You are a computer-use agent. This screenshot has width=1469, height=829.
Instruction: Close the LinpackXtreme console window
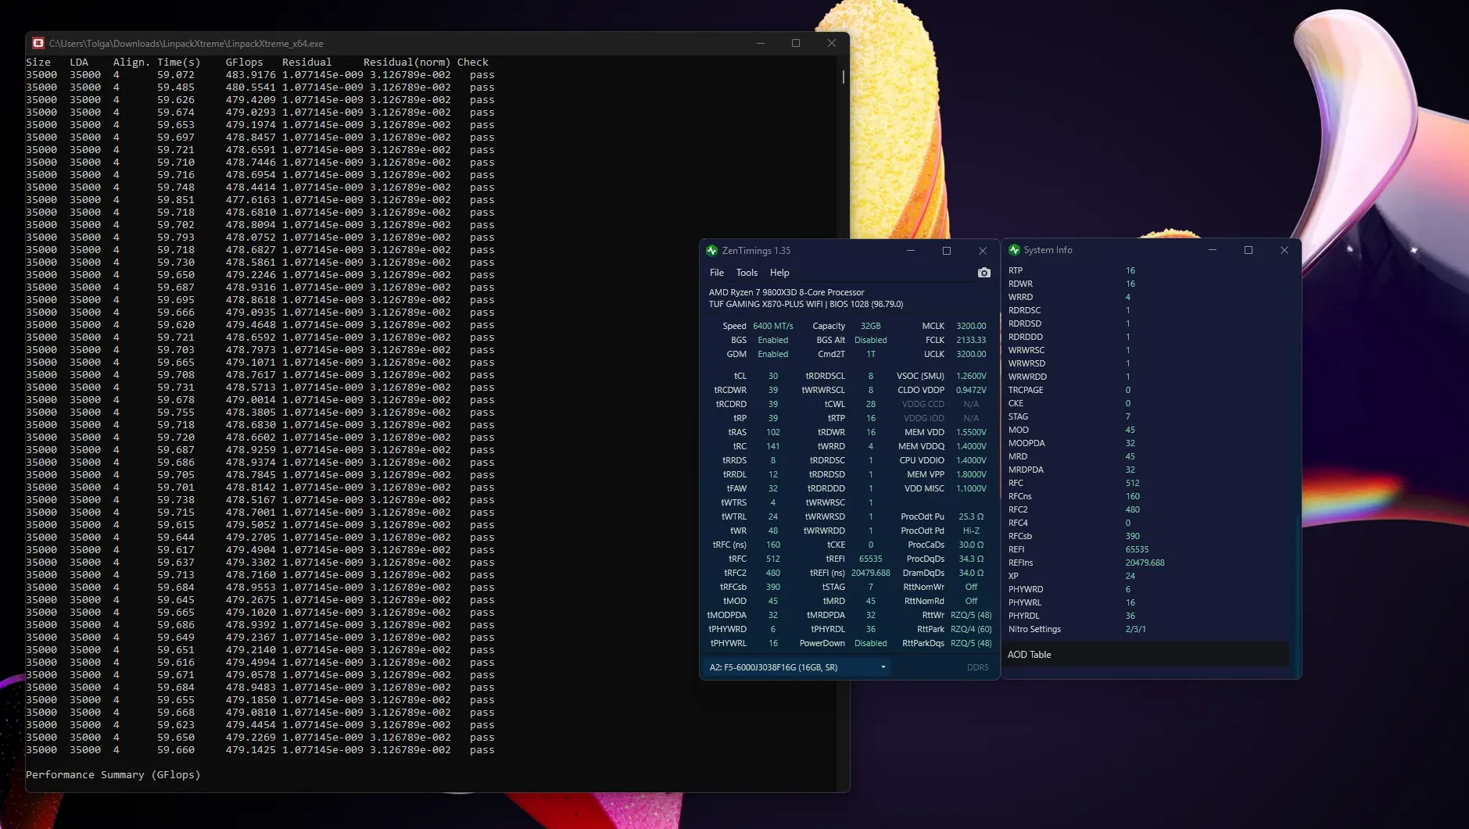click(x=832, y=44)
